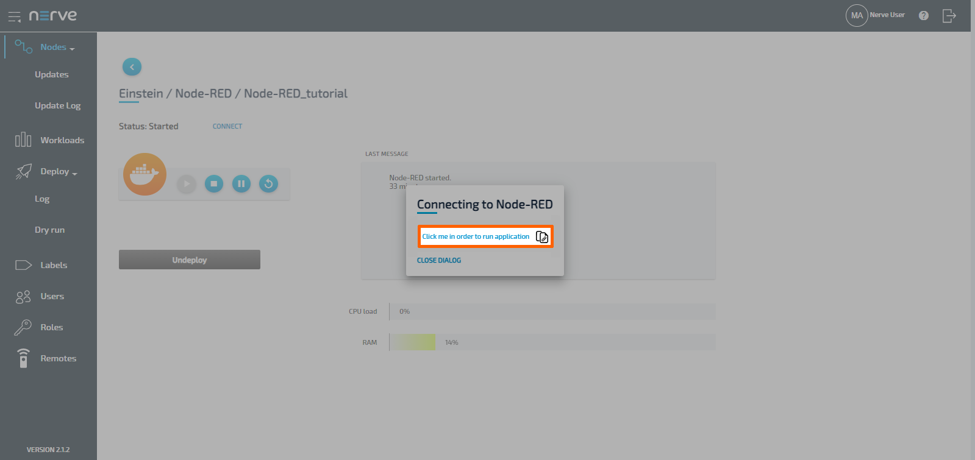This screenshot has height=460, width=975.
Task: Click the RAM usage bar
Action: (552, 342)
